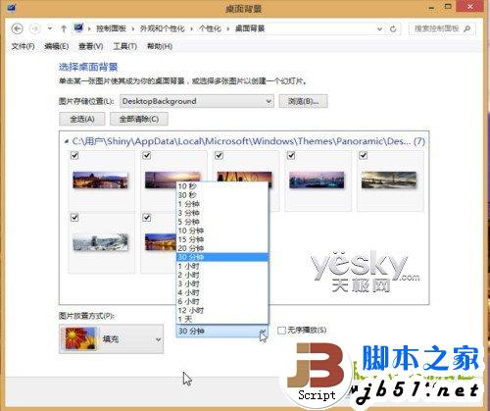Uncheck the third wallpaper checkbox
The image size is (490, 411).
click(220, 155)
